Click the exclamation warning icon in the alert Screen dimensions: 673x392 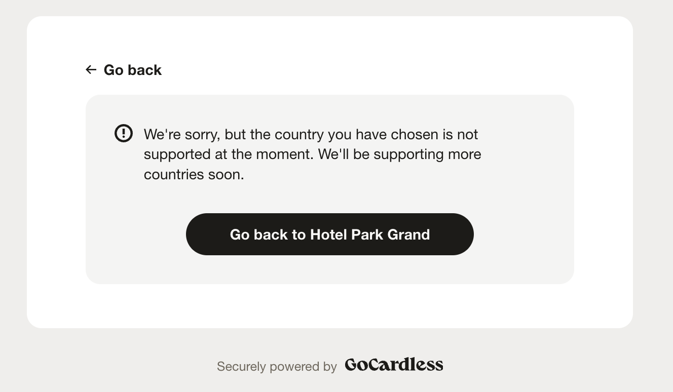tap(124, 133)
